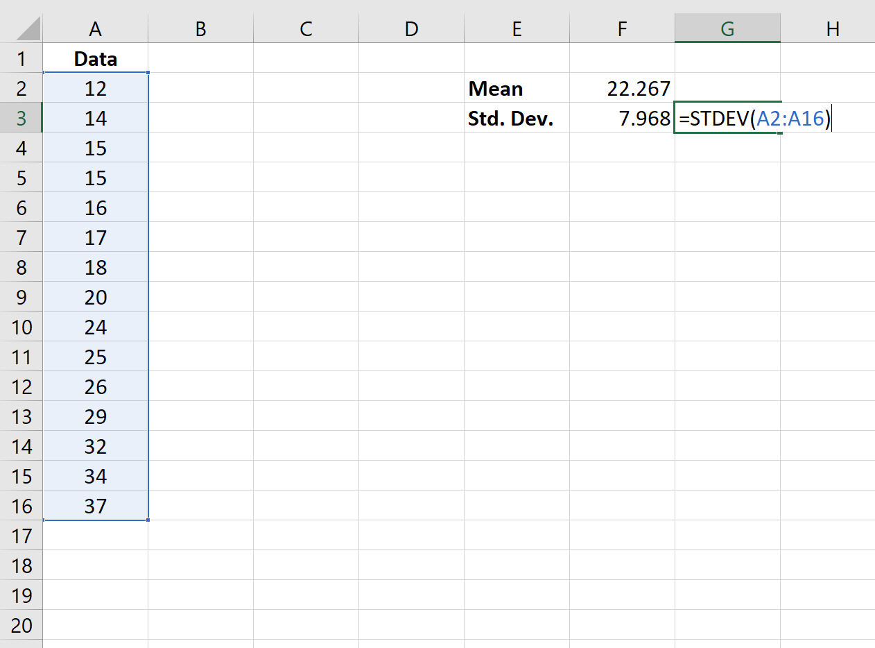Select the cell containing Mean label
Viewport: 875px width, 648px height.
517,88
